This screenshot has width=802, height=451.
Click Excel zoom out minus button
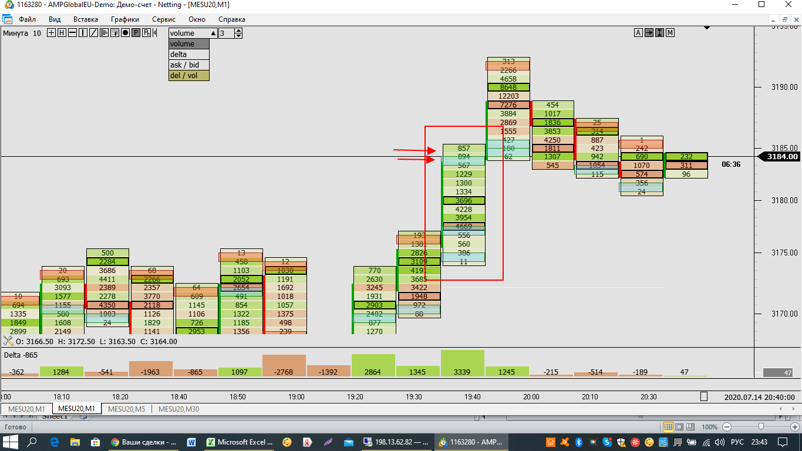[x=727, y=427]
